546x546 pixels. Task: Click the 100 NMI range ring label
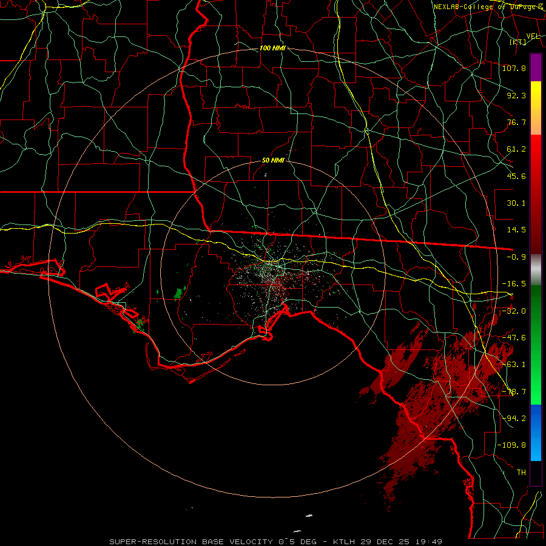(x=272, y=48)
